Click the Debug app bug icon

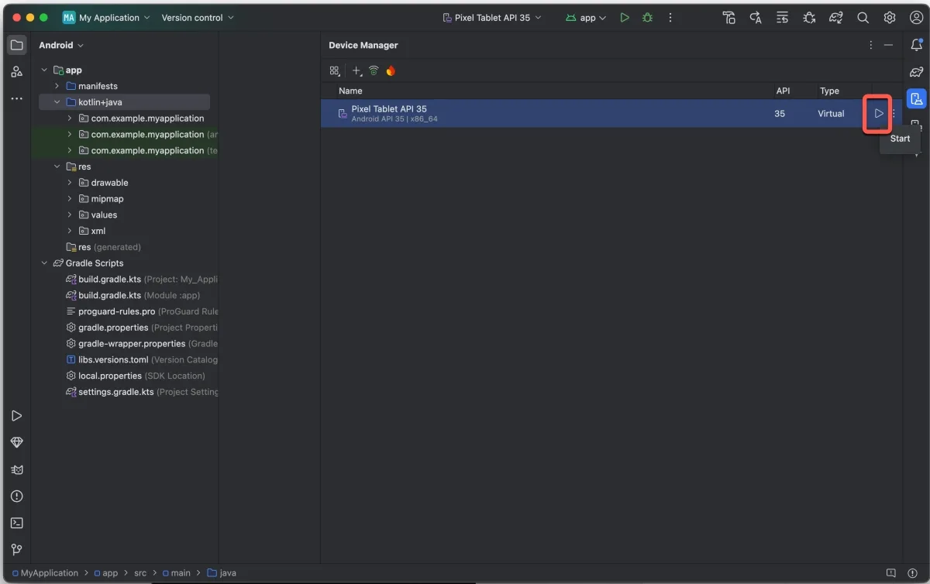point(648,18)
